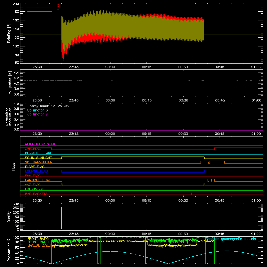
Task: Click the green FRONT_RATIO_1225 legend label
Action: coord(43,242)
